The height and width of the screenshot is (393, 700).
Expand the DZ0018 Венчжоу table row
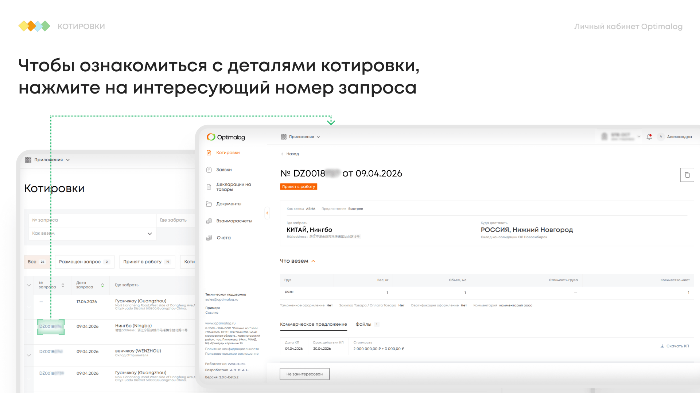pyautogui.click(x=29, y=355)
